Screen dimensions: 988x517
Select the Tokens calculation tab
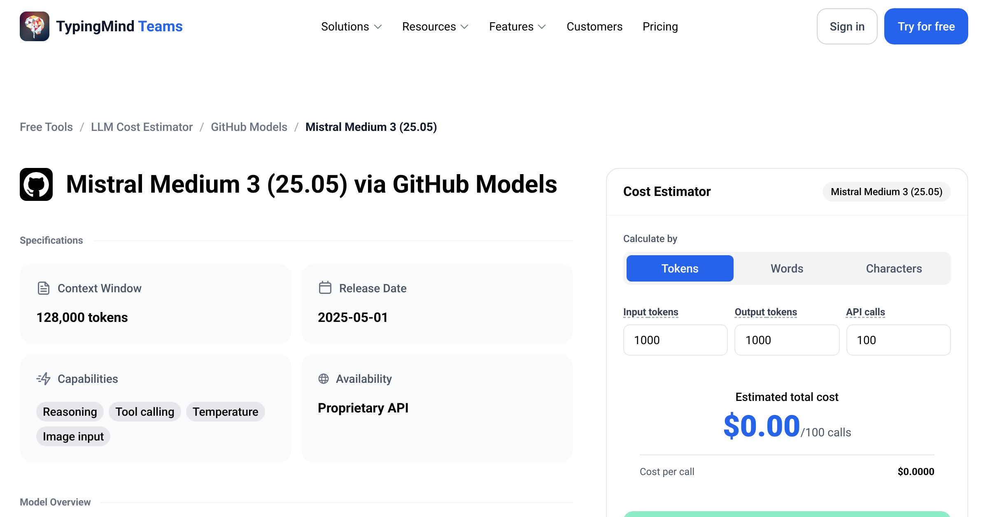pyautogui.click(x=680, y=268)
